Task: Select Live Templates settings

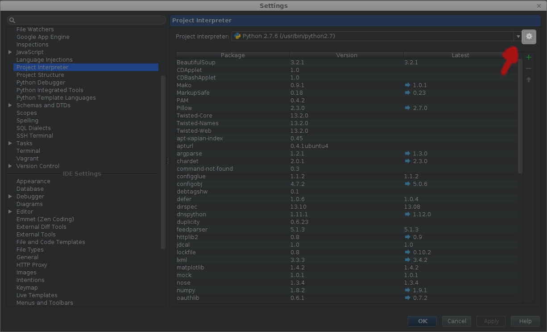Action: click(37, 295)
